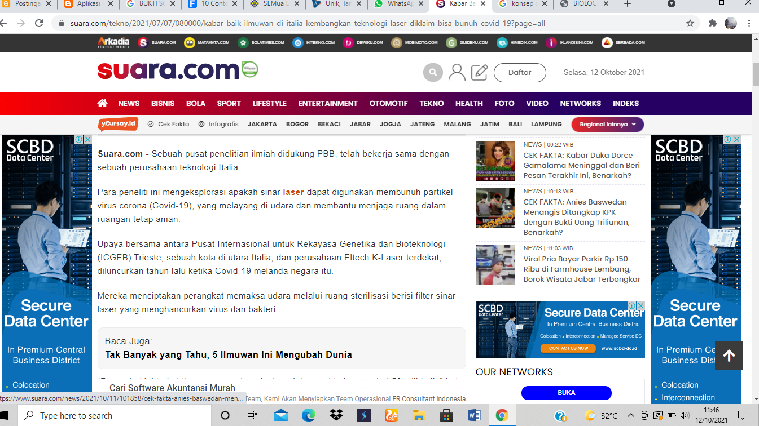Close the left SCBD ad
The height and width of the screenshot is (426, 759).
(87, 139)
